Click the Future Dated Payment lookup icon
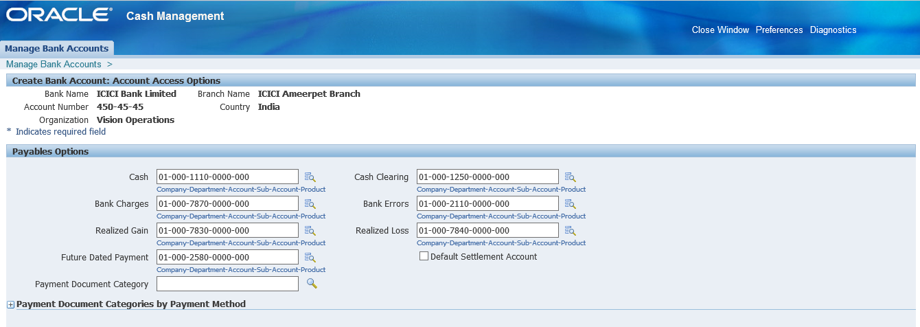920x327 pixels. pyautogui.click(x=310, y=258)
